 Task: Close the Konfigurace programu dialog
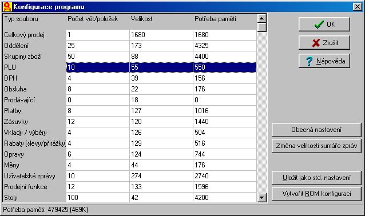coord(357,6)
